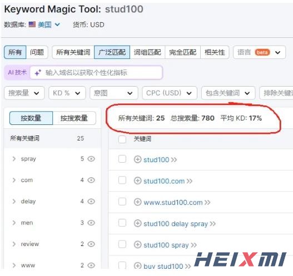Select the 所有 tab
The image size is (293, 276).
tap(15, 52)
